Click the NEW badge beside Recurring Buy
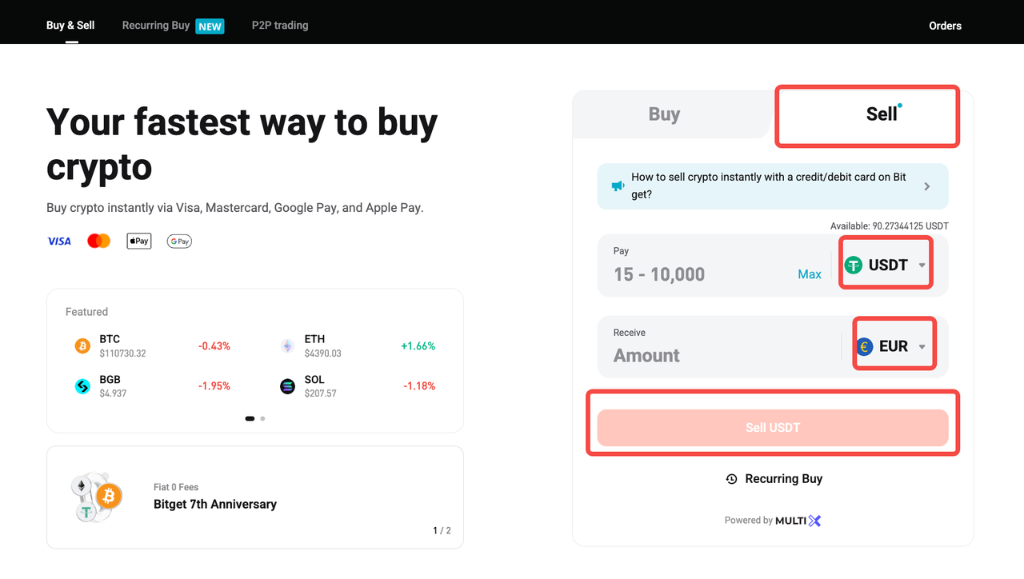Viewport: 1024px width, 579px height. pyautogui.click(x=210, y=26)
